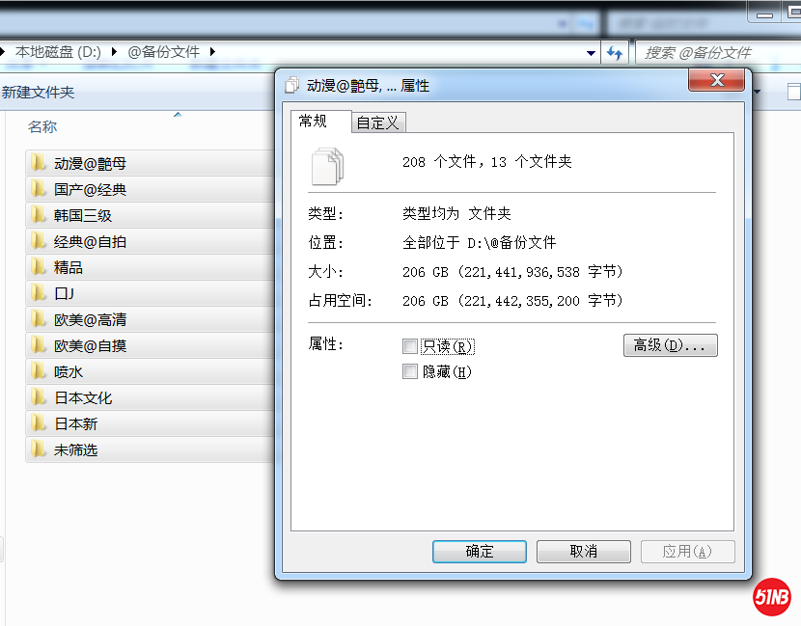Click the 类型均为 文件夹 type text

456,213
